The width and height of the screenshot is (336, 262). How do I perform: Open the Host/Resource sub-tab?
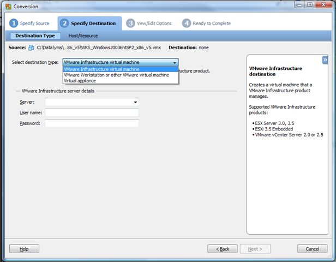pyautogui.click(x=83, y=35)
